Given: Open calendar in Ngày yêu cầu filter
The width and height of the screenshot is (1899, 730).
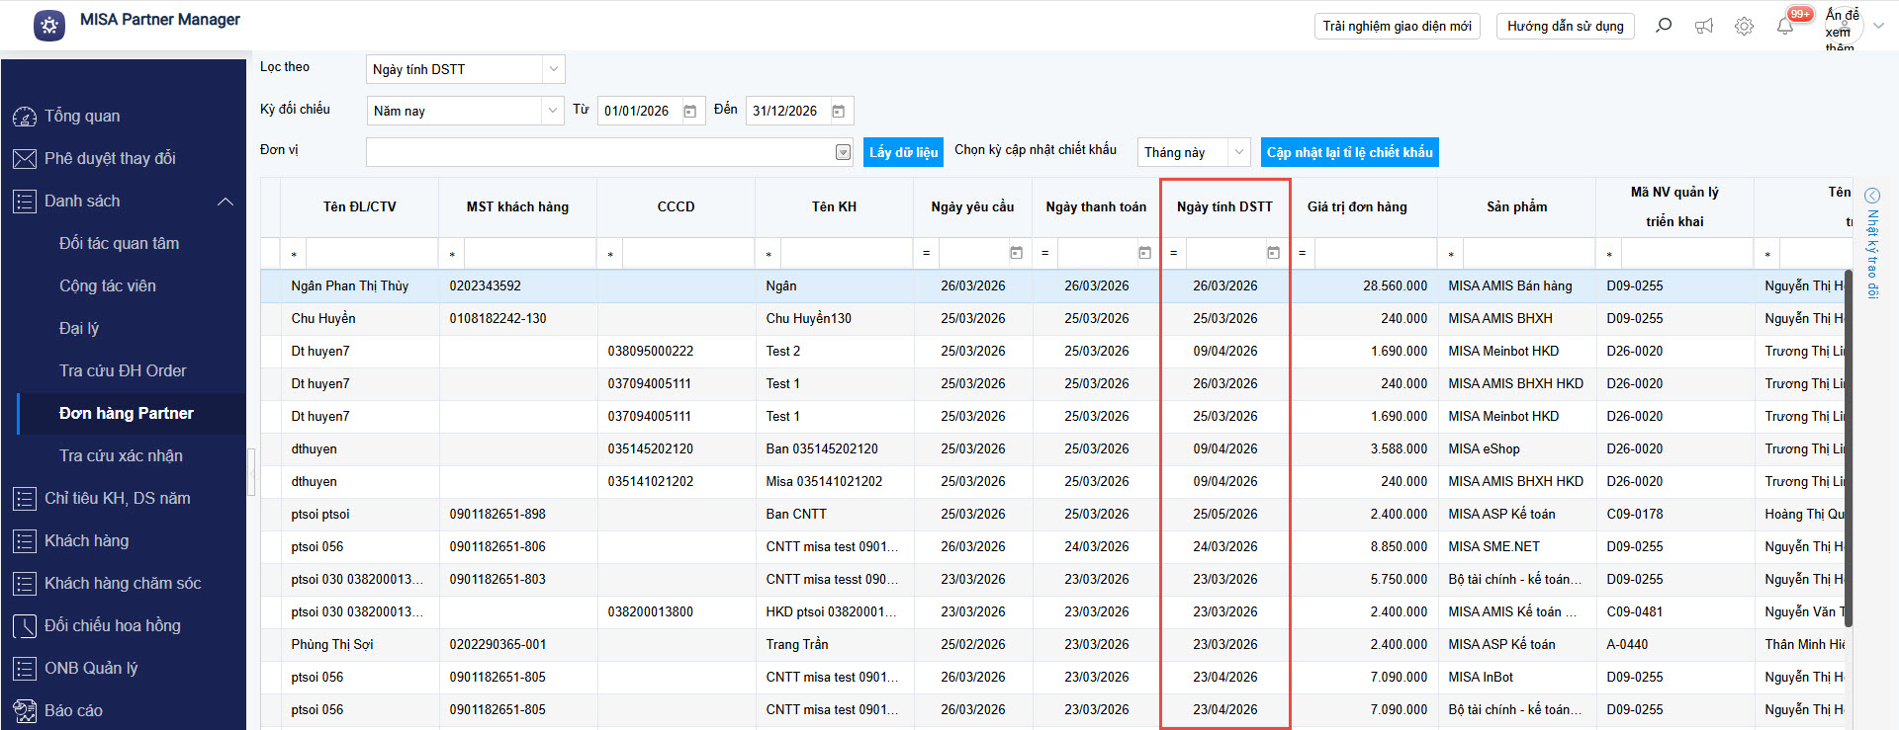Looking at the screenshot, I should (x=1016, y=254).
